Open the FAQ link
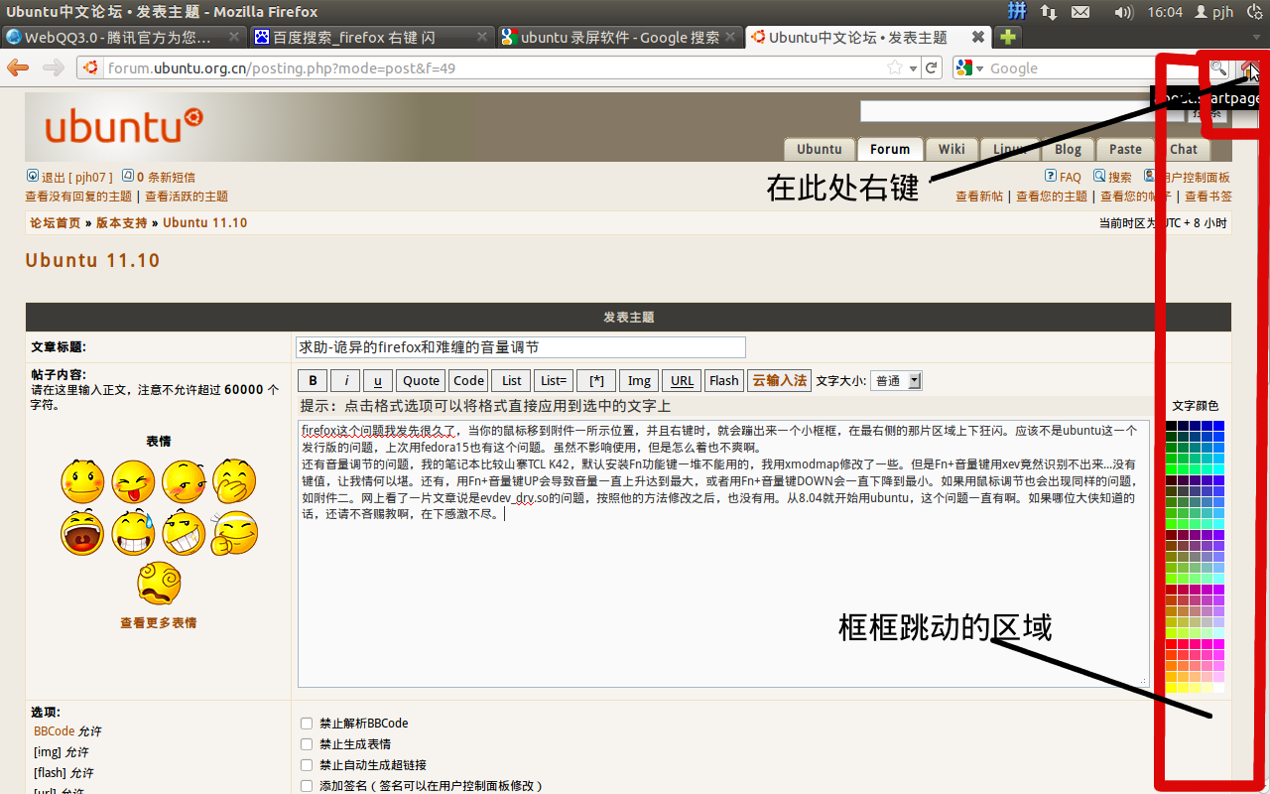The height and width of the screenshot is (794, 1270). [1063, 178]
